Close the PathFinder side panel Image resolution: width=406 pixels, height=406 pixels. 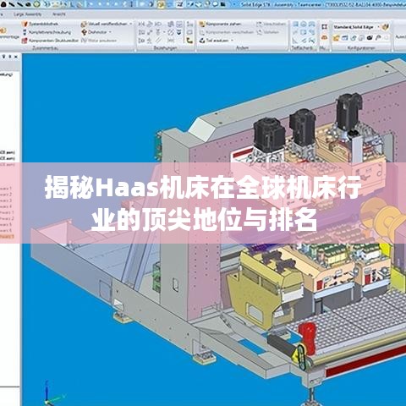pyautogui.click(x=16, y=57)
